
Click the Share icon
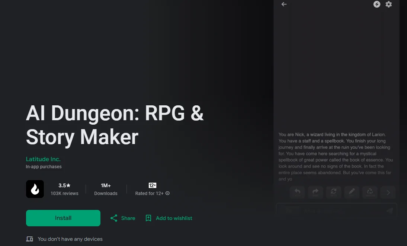point(114,218)
